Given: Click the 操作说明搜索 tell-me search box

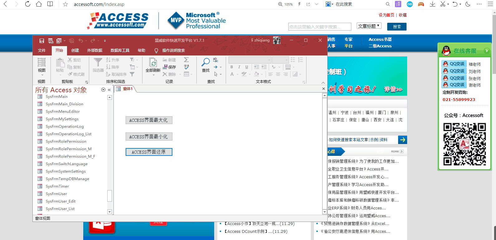Looking at the screenshot, I should click(170, 50).
